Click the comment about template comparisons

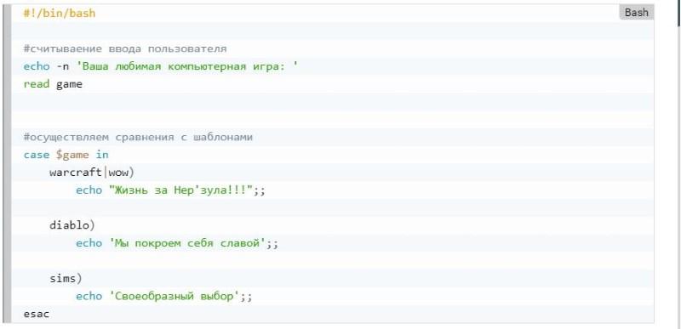tap(138, 138)
